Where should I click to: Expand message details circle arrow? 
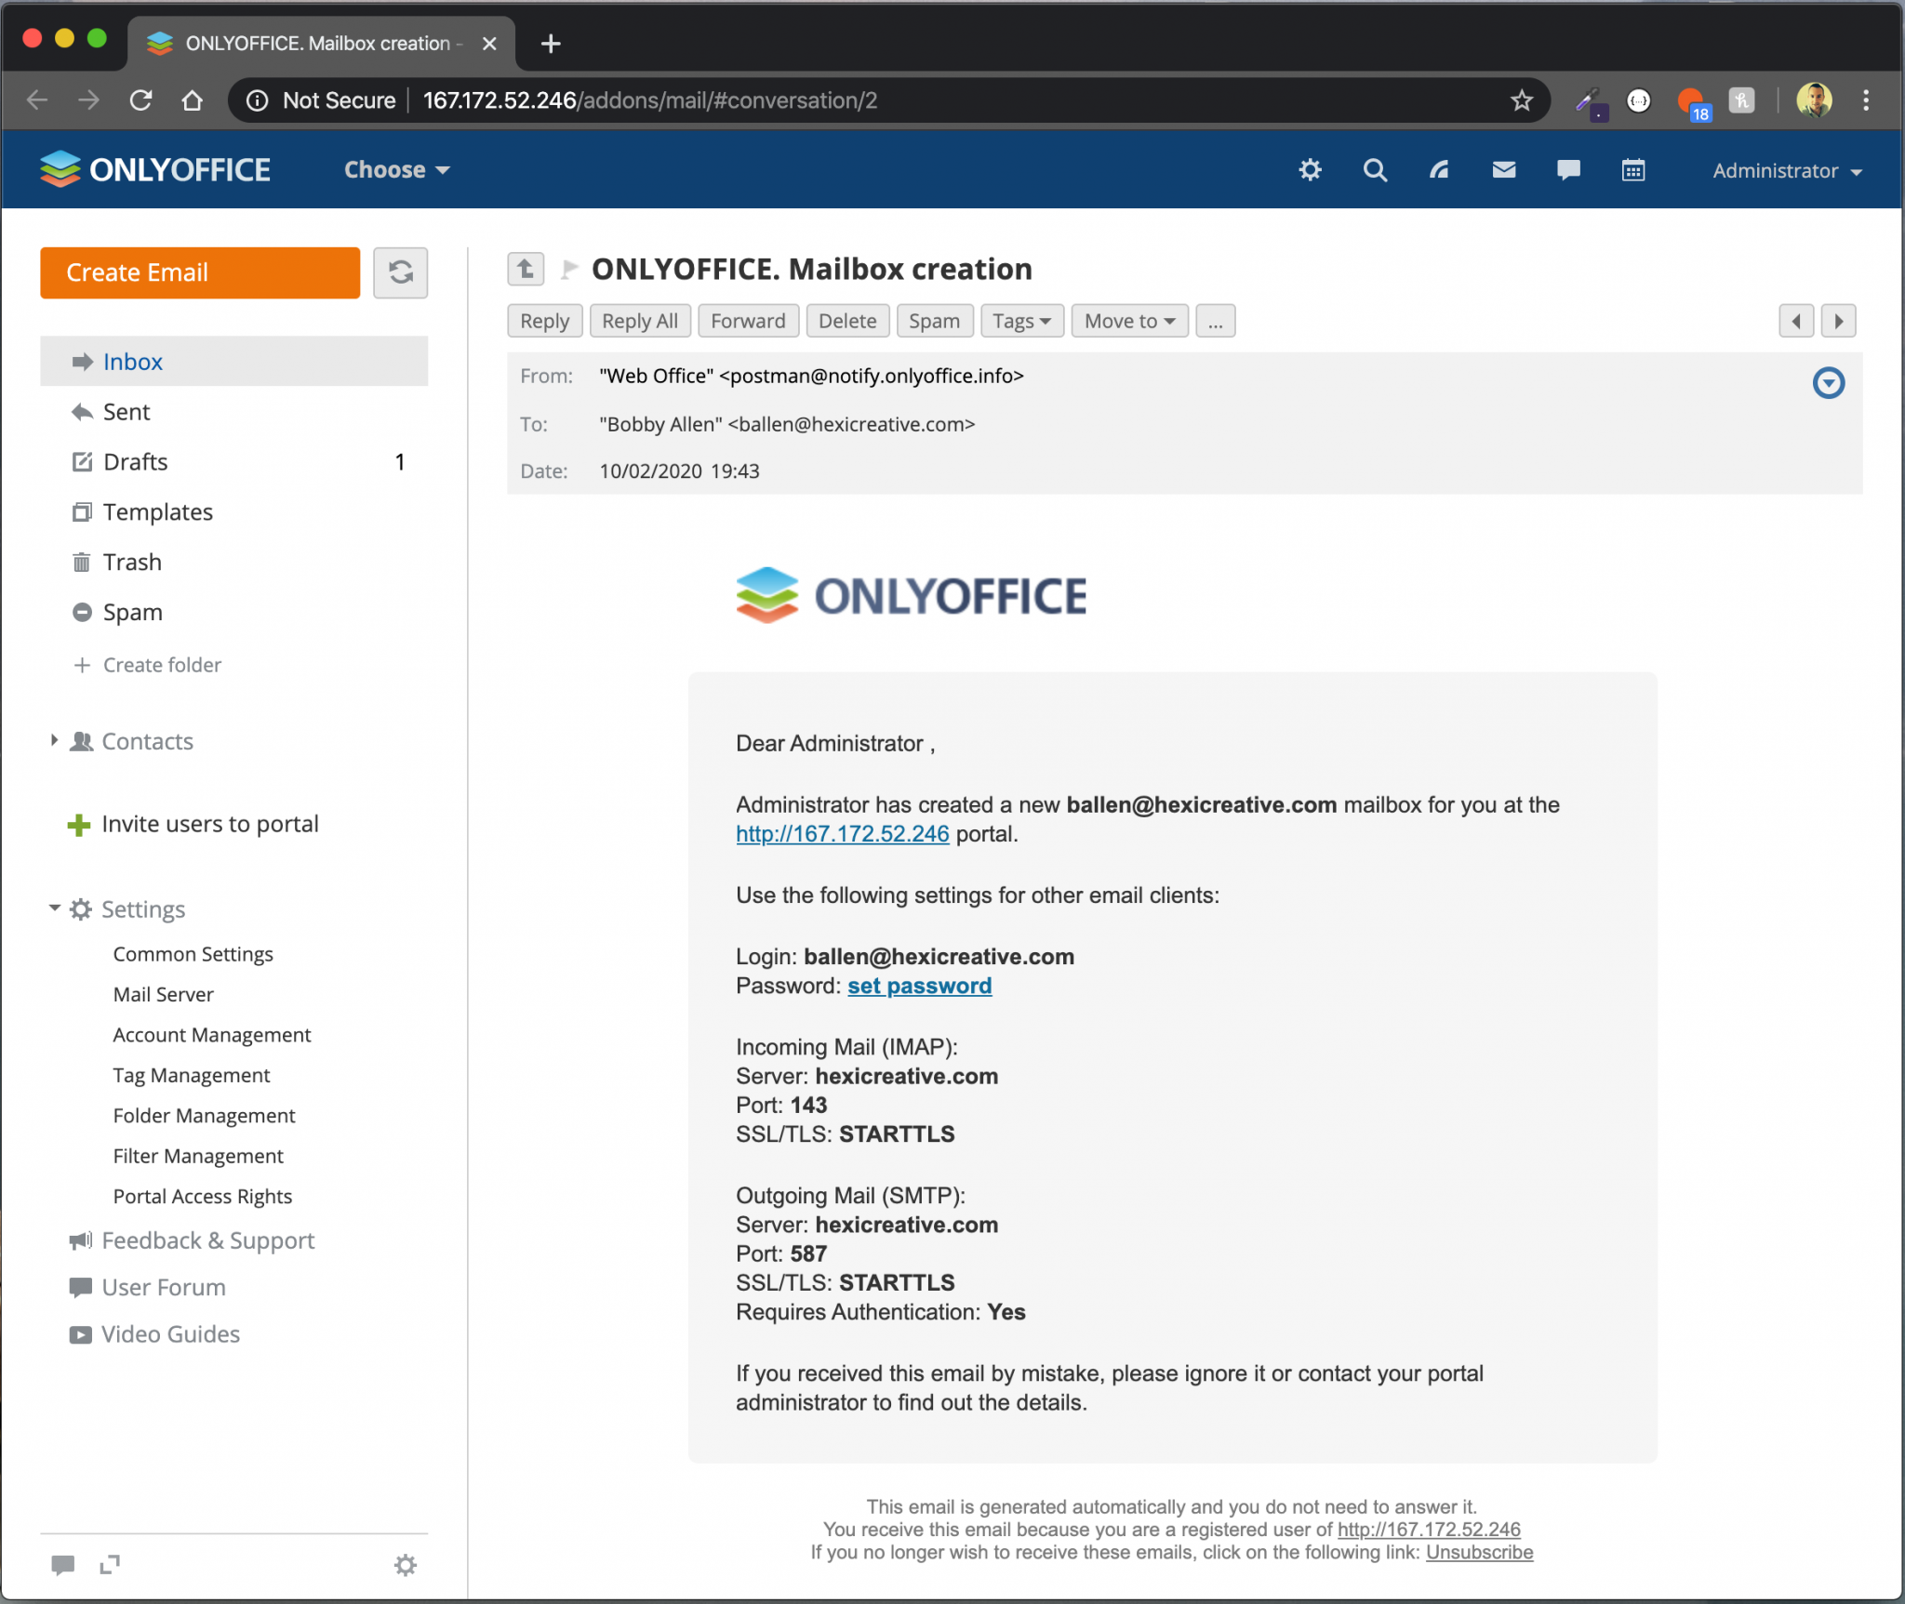click(x=1829, y=382)
